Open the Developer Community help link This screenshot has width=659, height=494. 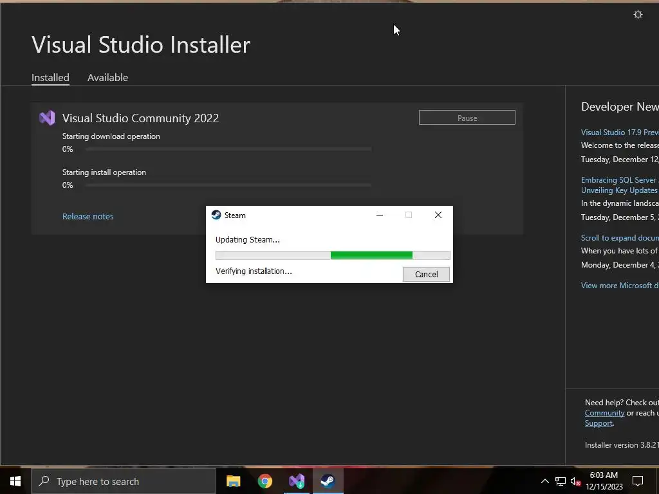(604, 413)
